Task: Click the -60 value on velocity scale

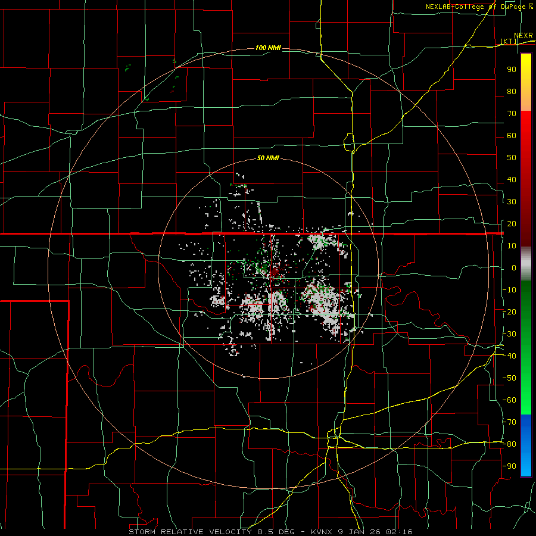Action: click(509, 400)
